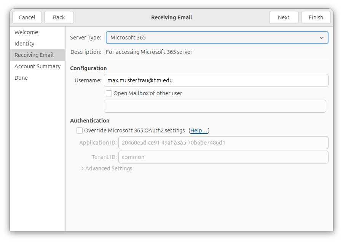Enable Open Mailbox of other user checkbox
The height and width of the screenshot is (242, 343).
click(109, 93)
